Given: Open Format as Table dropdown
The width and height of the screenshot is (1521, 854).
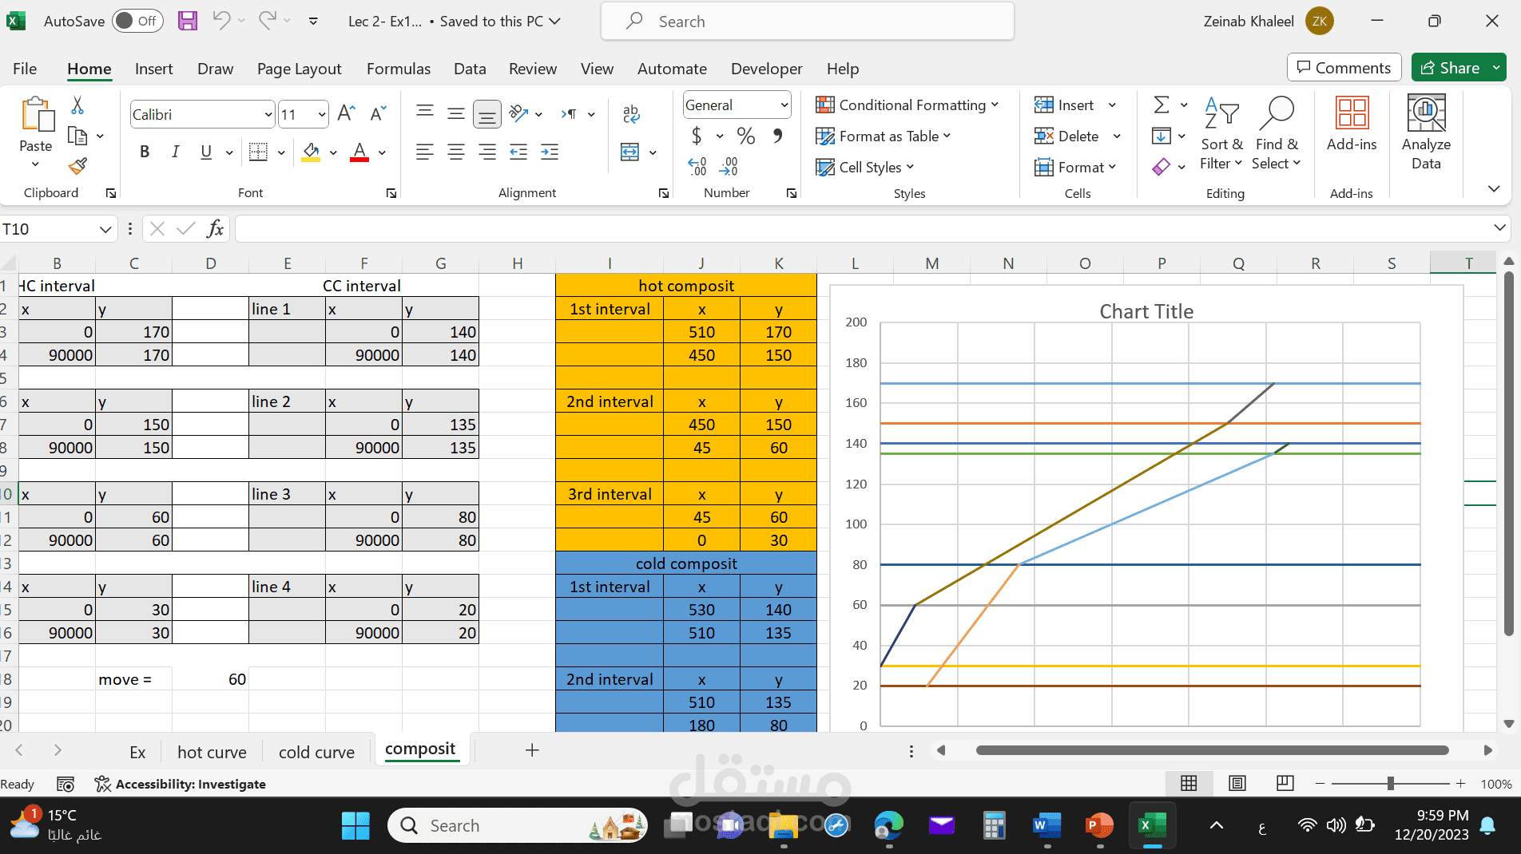Looking at the screenshot, I should point(884,136).
